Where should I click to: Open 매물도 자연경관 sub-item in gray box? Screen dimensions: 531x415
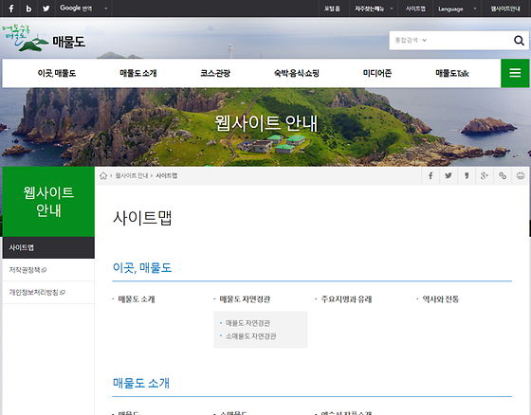pos(247,323)
